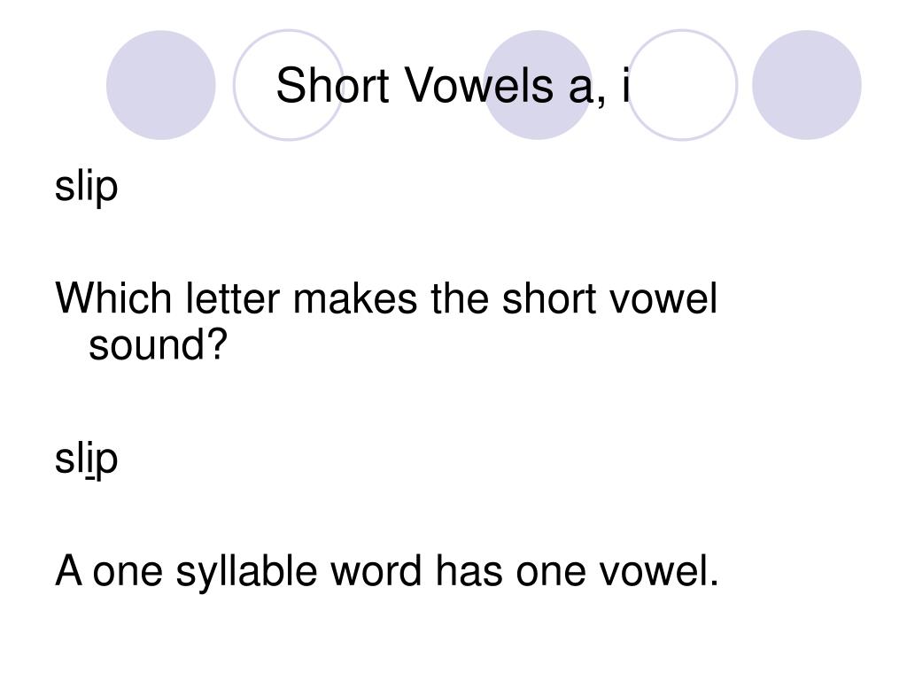This screenshot has width=907, height=680.
Task: Click the slide title 'Short Vowels a, i'
Action: [453, 86]
